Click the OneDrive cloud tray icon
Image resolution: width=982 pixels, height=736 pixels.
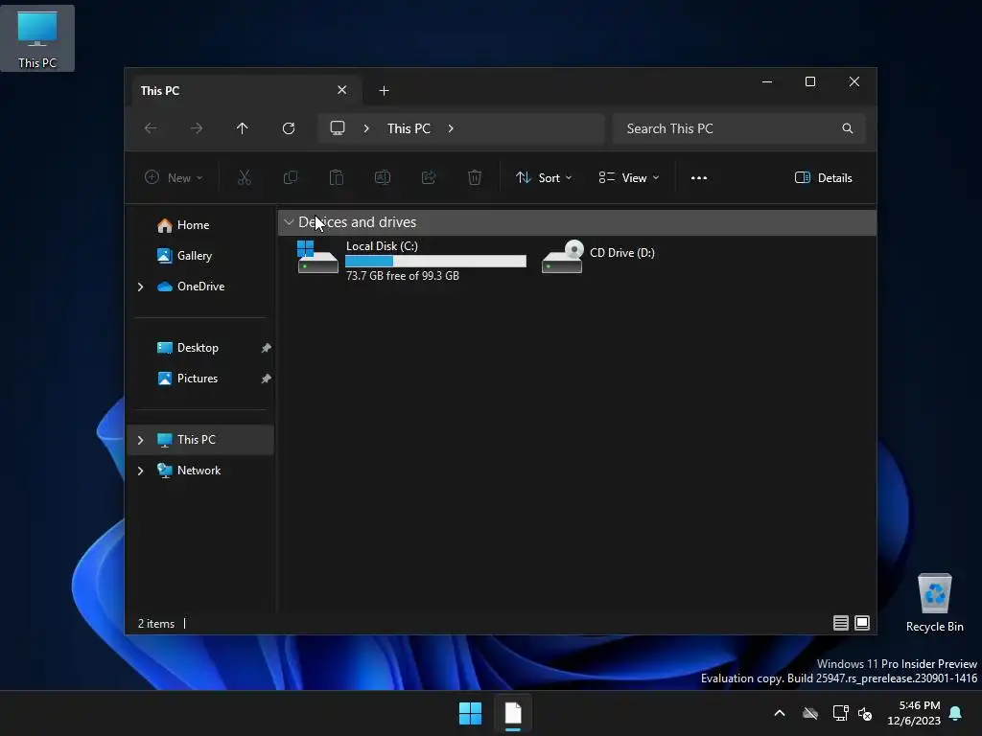pos(810,713)
